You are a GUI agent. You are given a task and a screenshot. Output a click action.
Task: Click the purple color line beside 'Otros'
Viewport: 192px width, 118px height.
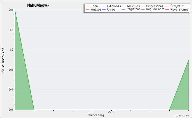[104, 10]
